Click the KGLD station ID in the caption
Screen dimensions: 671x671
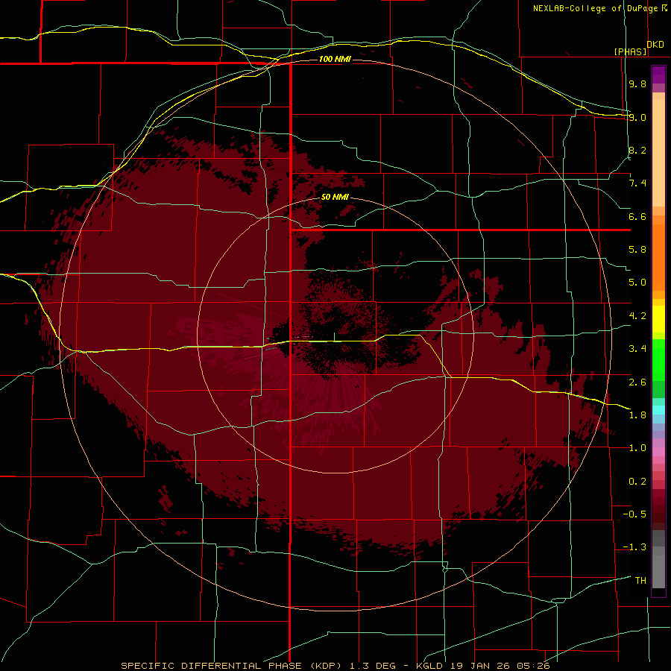coord(431,666)
